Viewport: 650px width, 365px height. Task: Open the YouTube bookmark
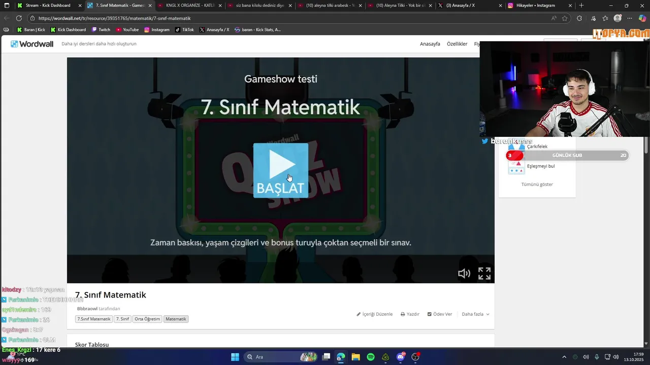click(x=127, y=30)
